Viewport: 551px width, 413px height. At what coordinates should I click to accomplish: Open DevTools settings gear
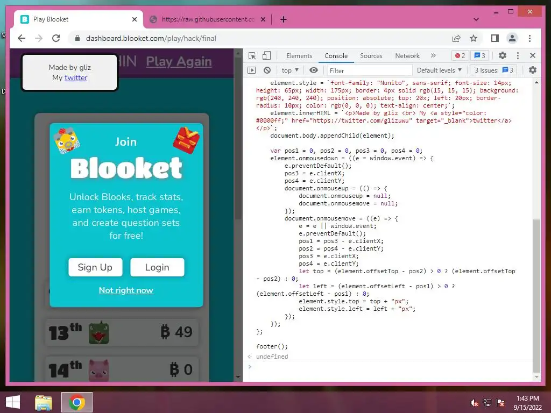503,55
